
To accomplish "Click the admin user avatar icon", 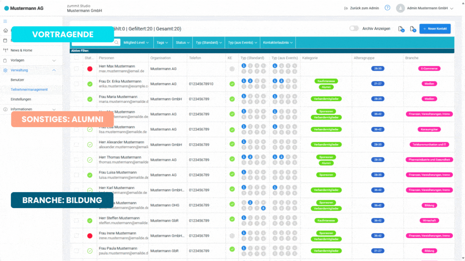I will [x=400, y=8].
